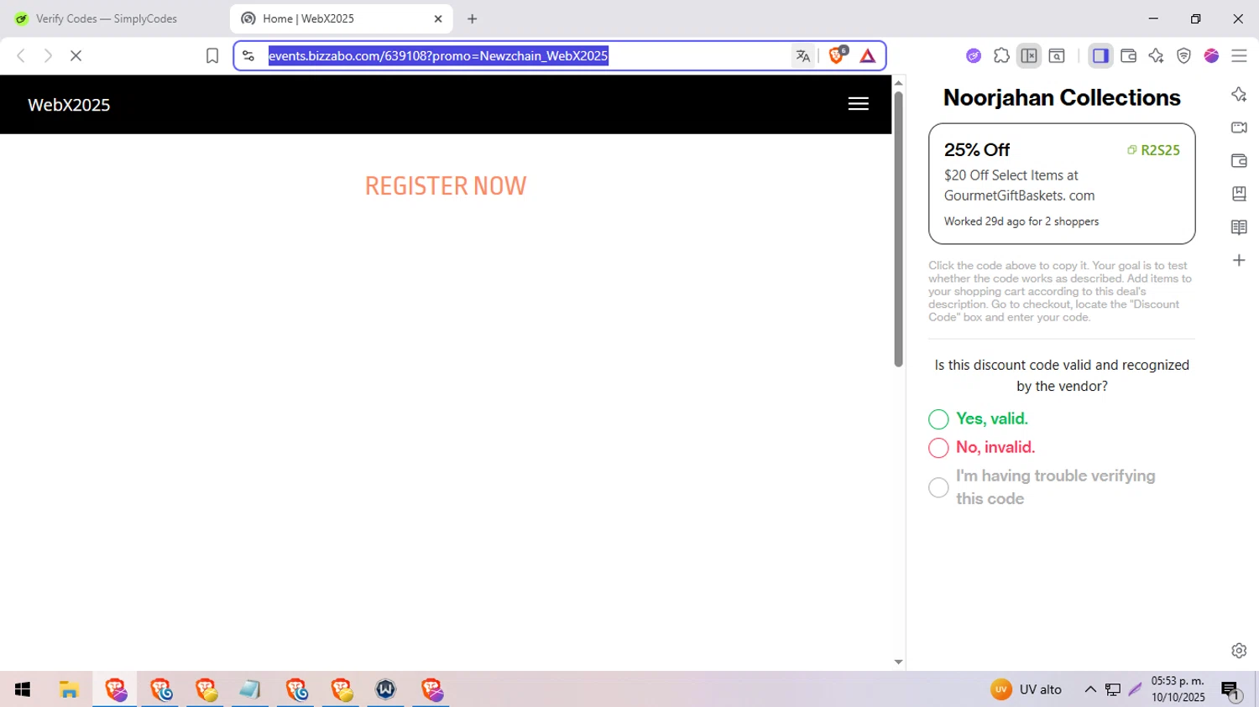Viewport: 1259px width, 707px height.
Task: Add a new sidebar item plus
Action: coord(1239,260)
